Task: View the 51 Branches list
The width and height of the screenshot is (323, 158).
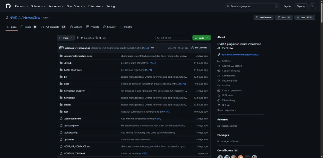Action: tap(85, 38)
